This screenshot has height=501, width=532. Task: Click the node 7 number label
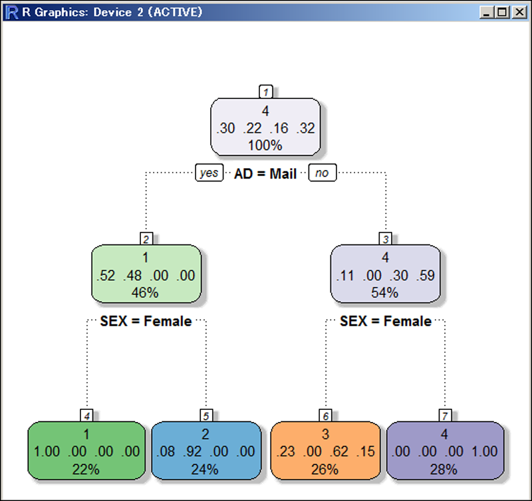[445, 415]
